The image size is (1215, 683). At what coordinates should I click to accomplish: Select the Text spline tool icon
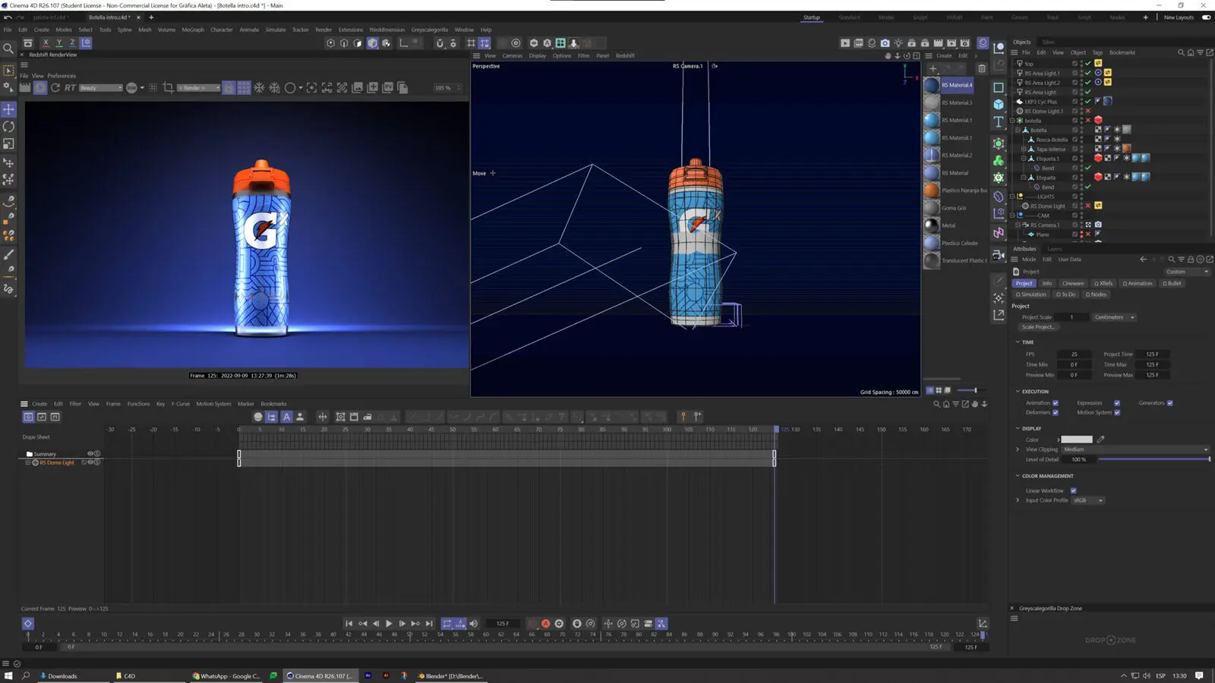999,122
